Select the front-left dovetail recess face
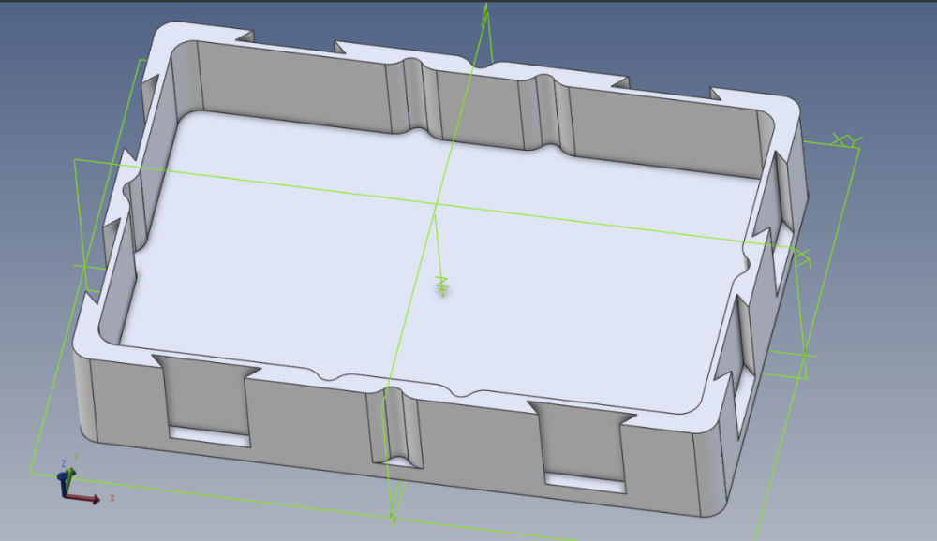This screenshot has width=937, height=541. click(x=206, y=393)
